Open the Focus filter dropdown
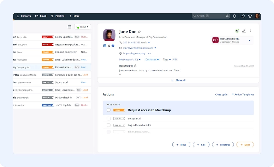274x167 pixels. click(x=83, y=27)
